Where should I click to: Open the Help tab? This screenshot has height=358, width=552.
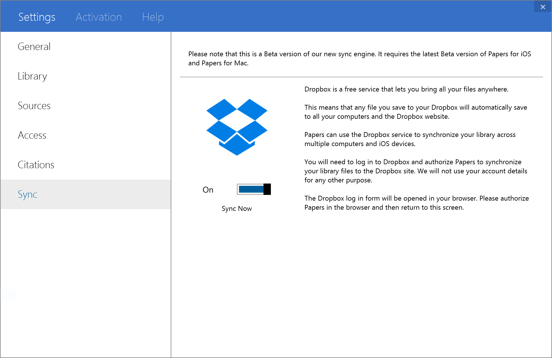click(x=153, y=17)
